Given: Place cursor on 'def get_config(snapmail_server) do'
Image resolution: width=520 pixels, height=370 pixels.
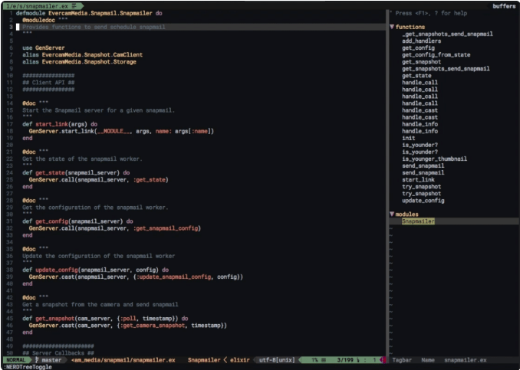Looking at the screenshot, I should (77, 221).
